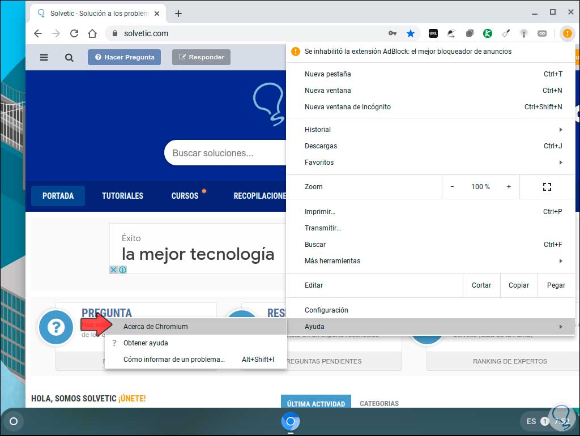Click the AdBlock disabled notification

pyautogui.click(x=430, y=52)
